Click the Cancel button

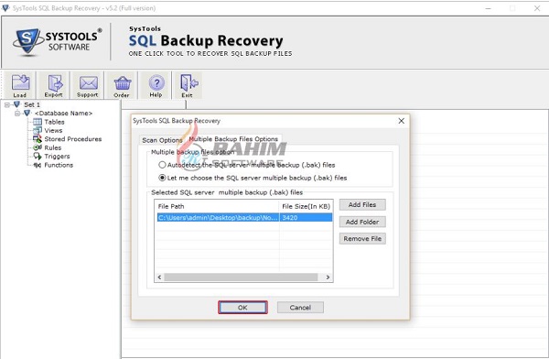(300, 308)
